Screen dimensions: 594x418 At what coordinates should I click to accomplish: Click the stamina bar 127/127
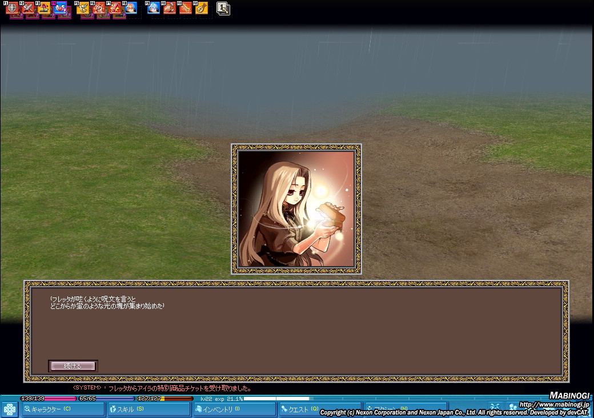click(x=165, y=399)
